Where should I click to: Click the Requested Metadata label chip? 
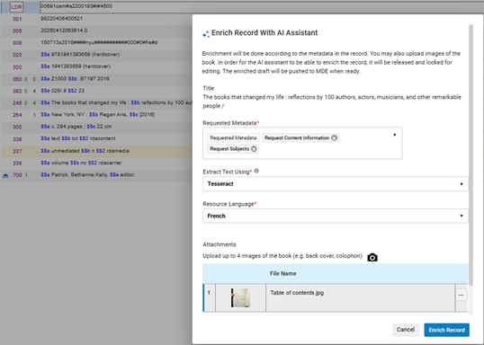234,137
